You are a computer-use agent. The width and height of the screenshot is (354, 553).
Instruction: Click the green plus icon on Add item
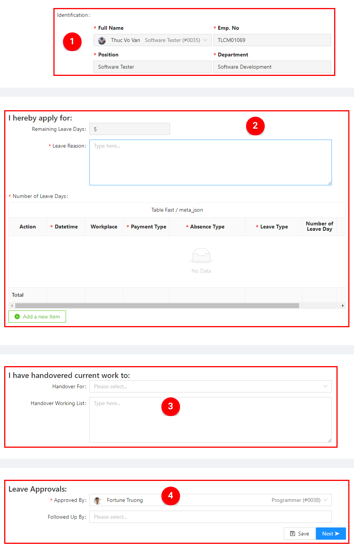point(17,317)
